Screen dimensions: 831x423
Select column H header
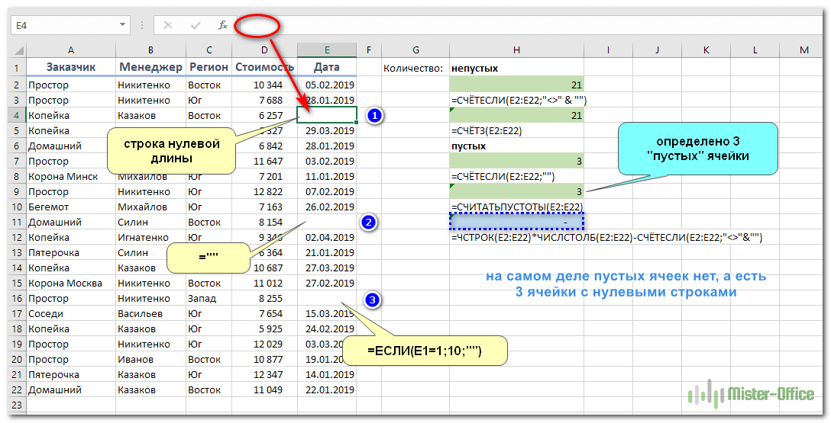click(517, 50)
